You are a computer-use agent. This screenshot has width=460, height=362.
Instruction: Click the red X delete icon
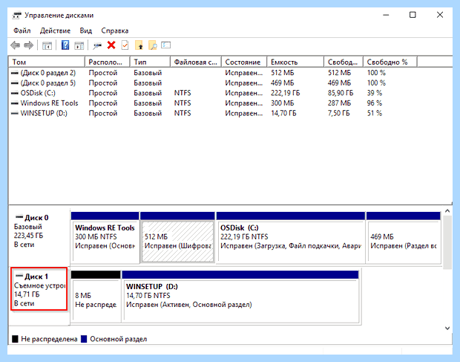111,45
